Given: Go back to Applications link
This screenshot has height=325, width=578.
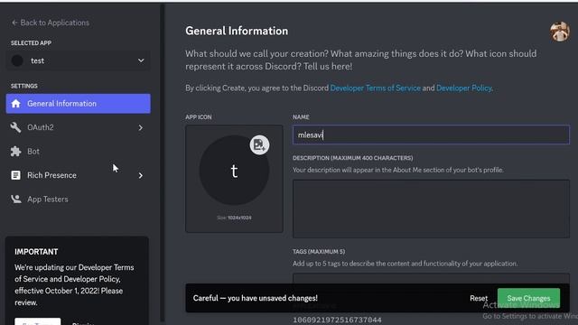Looking at the screenshot, I should pyautogui.click(x=51, y=23).
